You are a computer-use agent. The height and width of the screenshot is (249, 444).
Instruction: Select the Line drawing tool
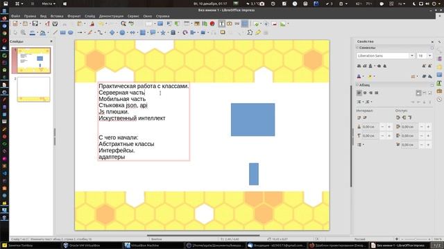[55, 33]
